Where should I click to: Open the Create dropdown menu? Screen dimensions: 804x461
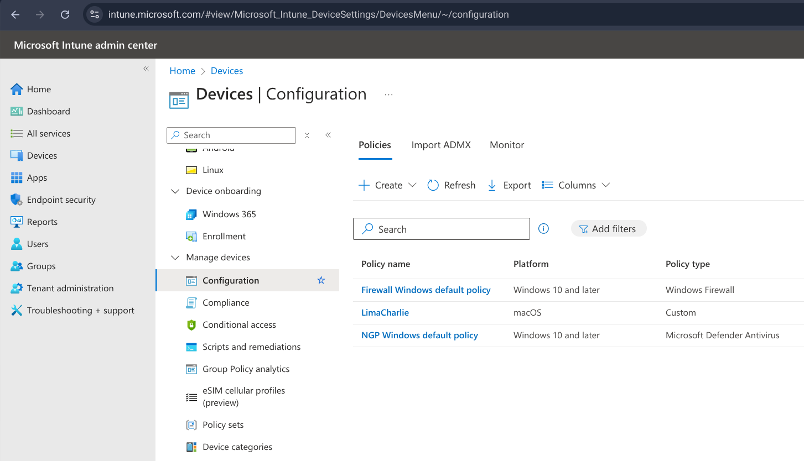387,185
